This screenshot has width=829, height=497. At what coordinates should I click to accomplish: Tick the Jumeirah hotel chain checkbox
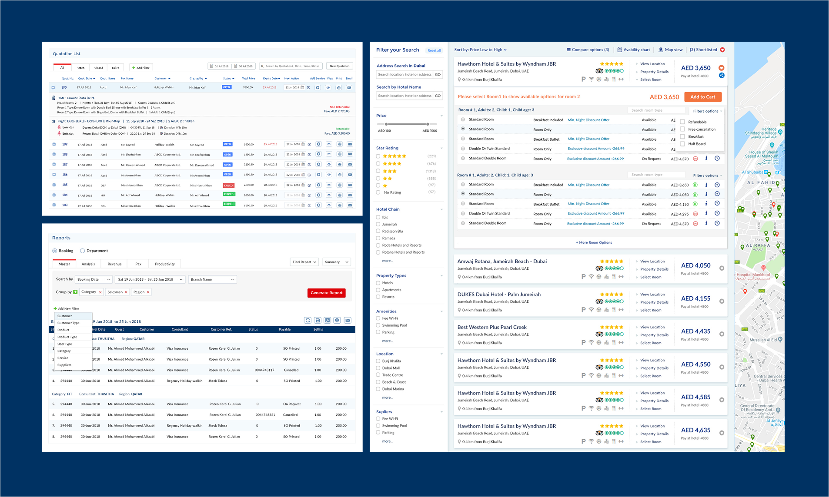[x=378, y=224]
